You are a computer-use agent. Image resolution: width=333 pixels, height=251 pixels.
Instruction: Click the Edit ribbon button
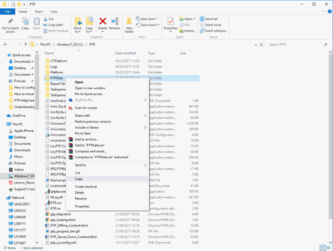(185, 25)
